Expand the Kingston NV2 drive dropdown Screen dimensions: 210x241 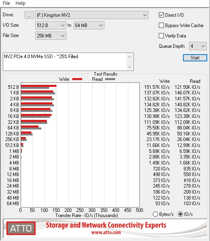pyautogui.click(x=92, y=15)
